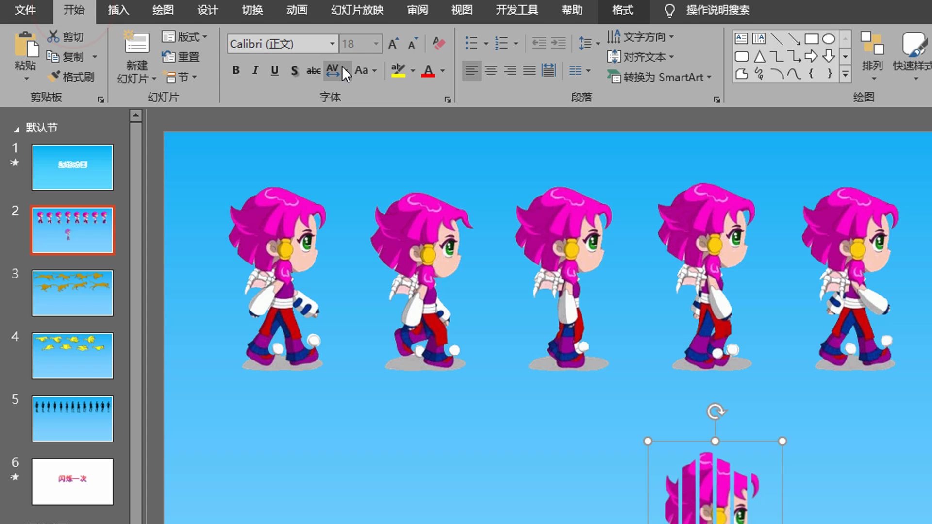Open the Section (节) dropdown
This screenshot has height=524, width=932.
point(179,77)
